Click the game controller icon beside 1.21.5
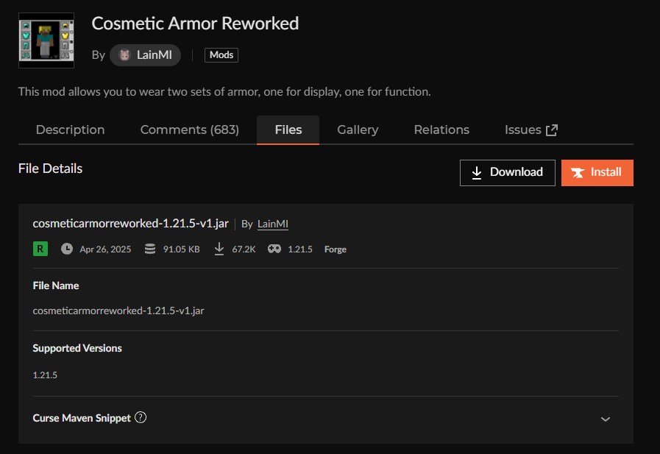 [x=274, y=249]
